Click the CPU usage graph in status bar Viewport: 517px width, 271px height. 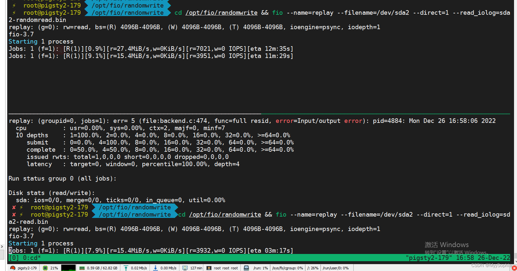(68, 268)
